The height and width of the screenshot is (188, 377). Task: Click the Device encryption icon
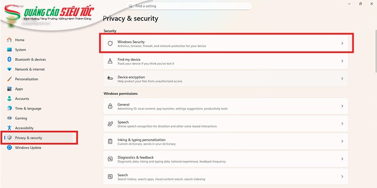pos(110,78)
